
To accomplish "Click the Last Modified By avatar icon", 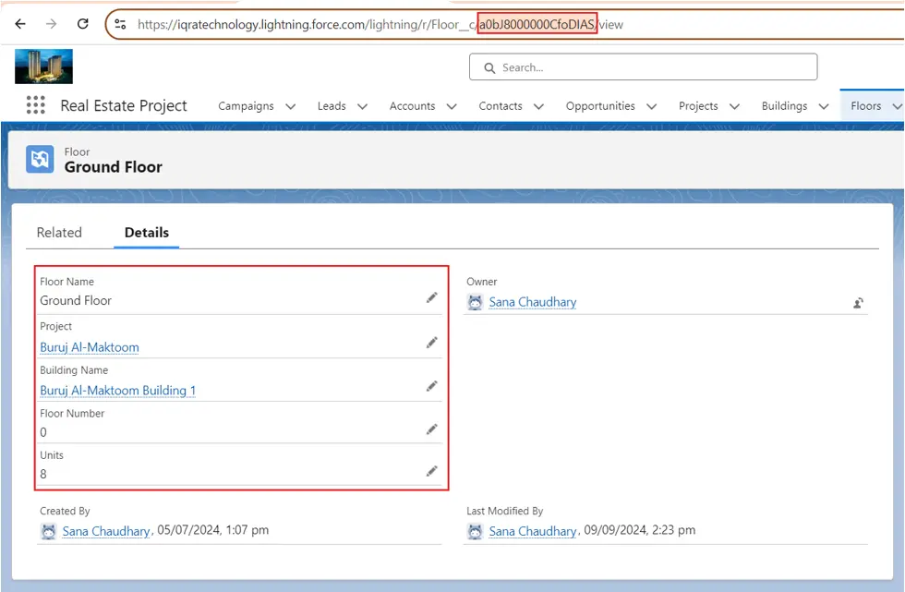I will click(475, 531).
